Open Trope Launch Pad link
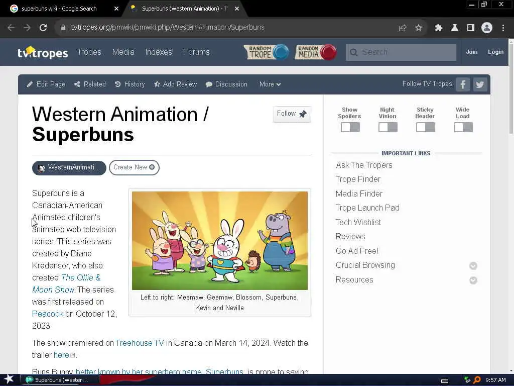Image resolution: width=514 pixels, height=386 pixels. pyautogui.click(x=367, y=208)
